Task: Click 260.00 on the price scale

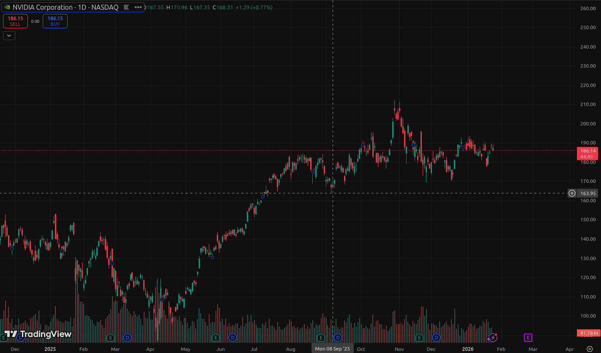Action: [588, 8]
